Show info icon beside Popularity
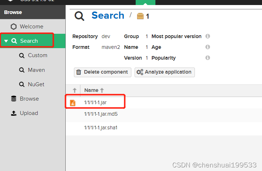 pos(208,58)
